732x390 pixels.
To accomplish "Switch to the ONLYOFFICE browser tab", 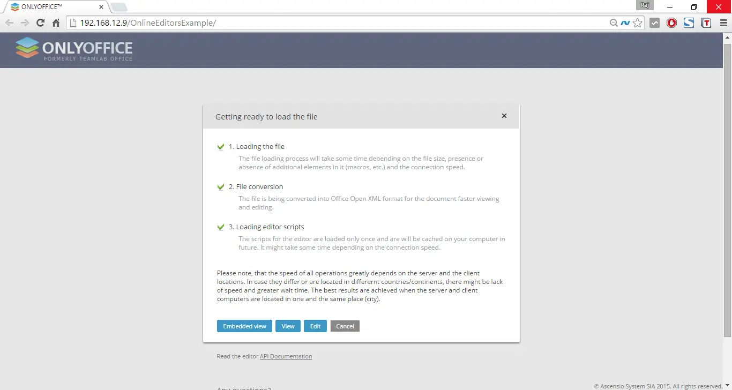I will coord(54,7).
